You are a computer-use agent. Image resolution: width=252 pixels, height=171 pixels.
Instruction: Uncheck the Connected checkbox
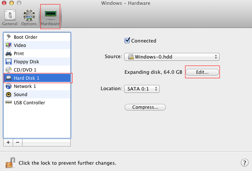(x=127, y=40)
